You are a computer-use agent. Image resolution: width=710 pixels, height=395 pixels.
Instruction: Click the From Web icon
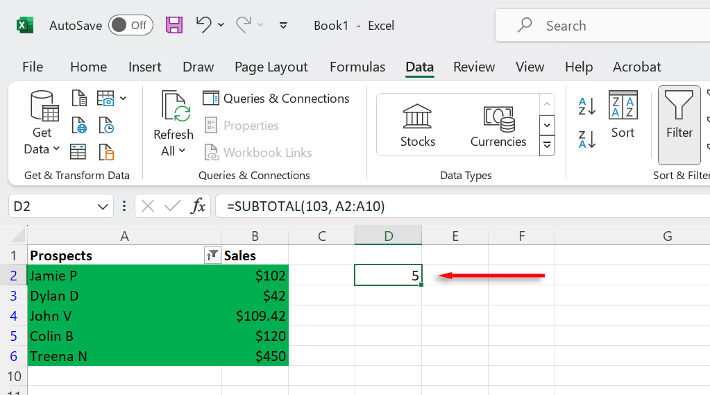click(x=79, y=126)
